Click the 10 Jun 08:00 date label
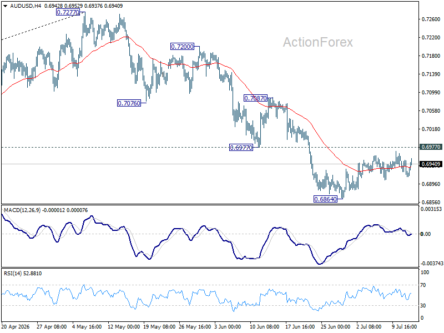This screenshot has width=444, height=333. point(265,327)
